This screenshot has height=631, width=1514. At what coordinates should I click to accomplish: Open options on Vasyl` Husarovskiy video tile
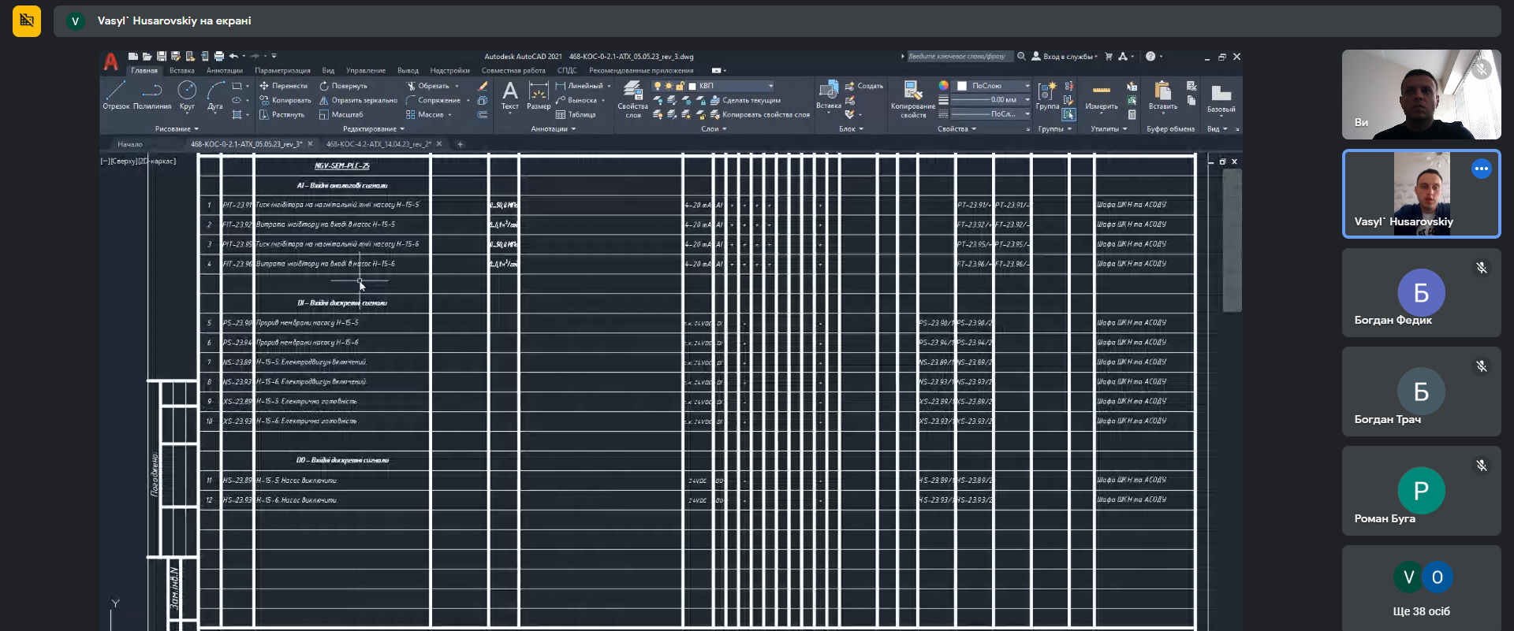pyautogui.click(x=1481, y=169)
